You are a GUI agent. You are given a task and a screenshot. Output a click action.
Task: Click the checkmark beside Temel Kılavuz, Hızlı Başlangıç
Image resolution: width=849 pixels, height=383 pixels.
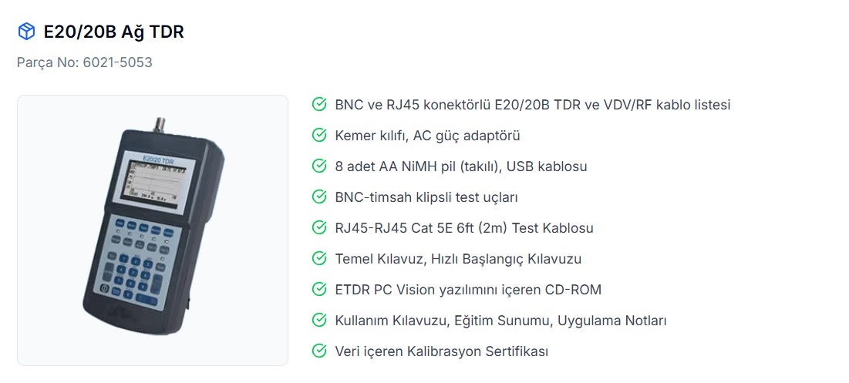[318, 259]
